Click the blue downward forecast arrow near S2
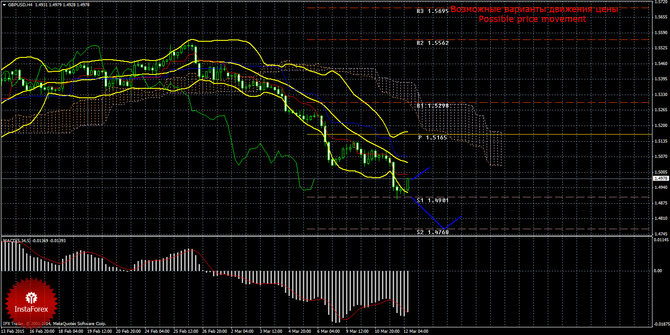Image resolution: width=670 pixels, height=335 pixels. tap(429, 214)
